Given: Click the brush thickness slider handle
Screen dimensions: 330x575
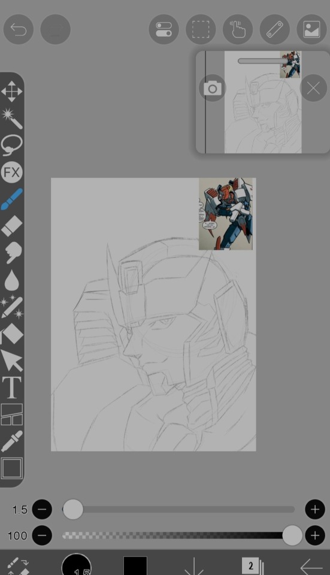Looking at the screenshot, I should 73,509.
